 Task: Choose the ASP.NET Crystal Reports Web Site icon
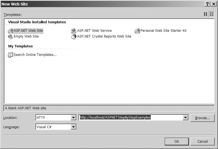[74, 37]
